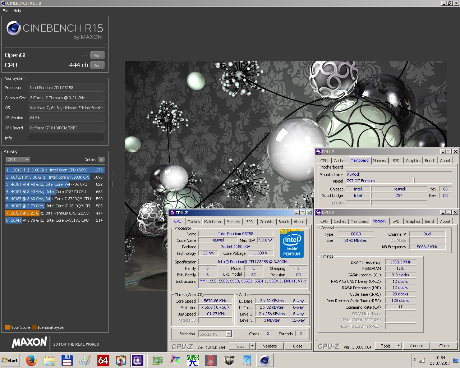
Task: Click the blue floppy disk taskbar icon
Action: [x=67, y=360]
